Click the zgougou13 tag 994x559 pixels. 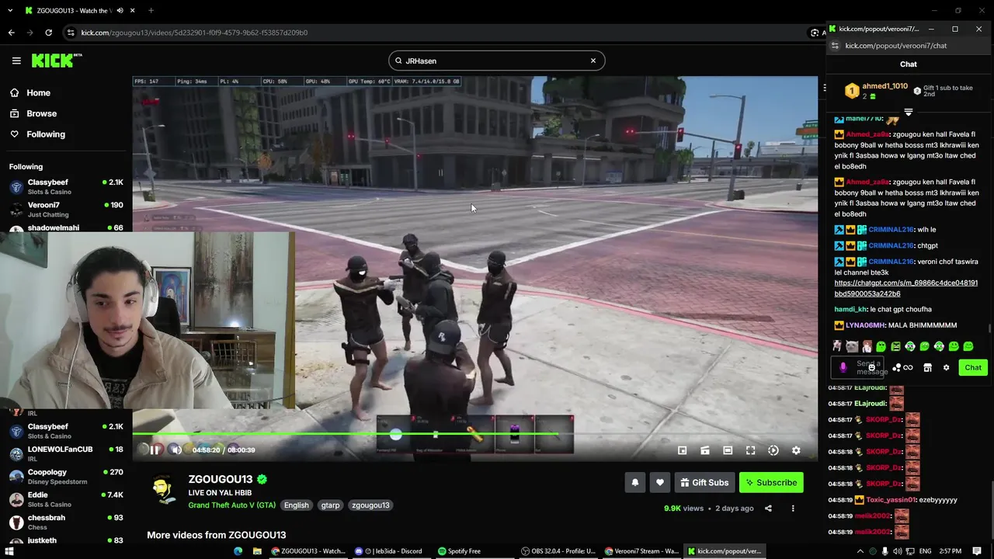[370, 505]
